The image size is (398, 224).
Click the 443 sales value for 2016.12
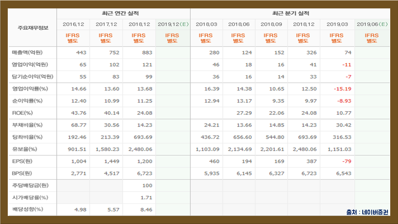tap(81, 53)
